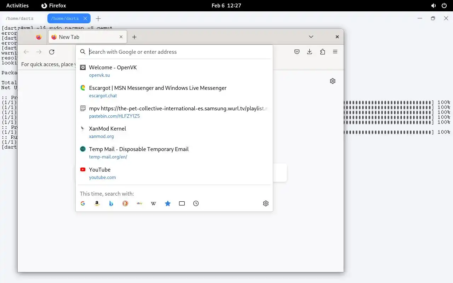Switch to first terminal tab /home/dartz

tap(19, 18)
